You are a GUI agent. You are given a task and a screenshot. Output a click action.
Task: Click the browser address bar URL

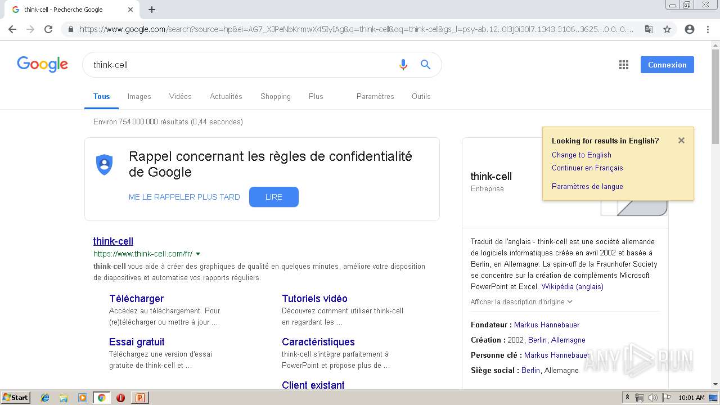[x=356, y=29]
